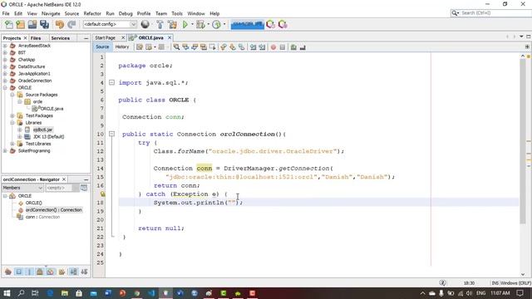Collapse the orclConnection method fold on line 10
Screen dimensions: 532x299
111,134
